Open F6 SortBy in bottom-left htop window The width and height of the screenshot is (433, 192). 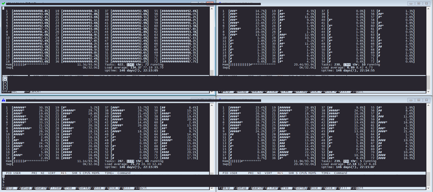pos(83,188)
